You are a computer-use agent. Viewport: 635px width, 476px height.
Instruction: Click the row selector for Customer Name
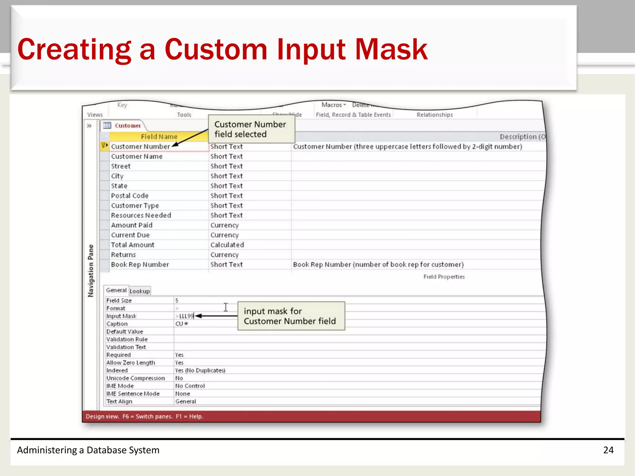pos(104,156)
